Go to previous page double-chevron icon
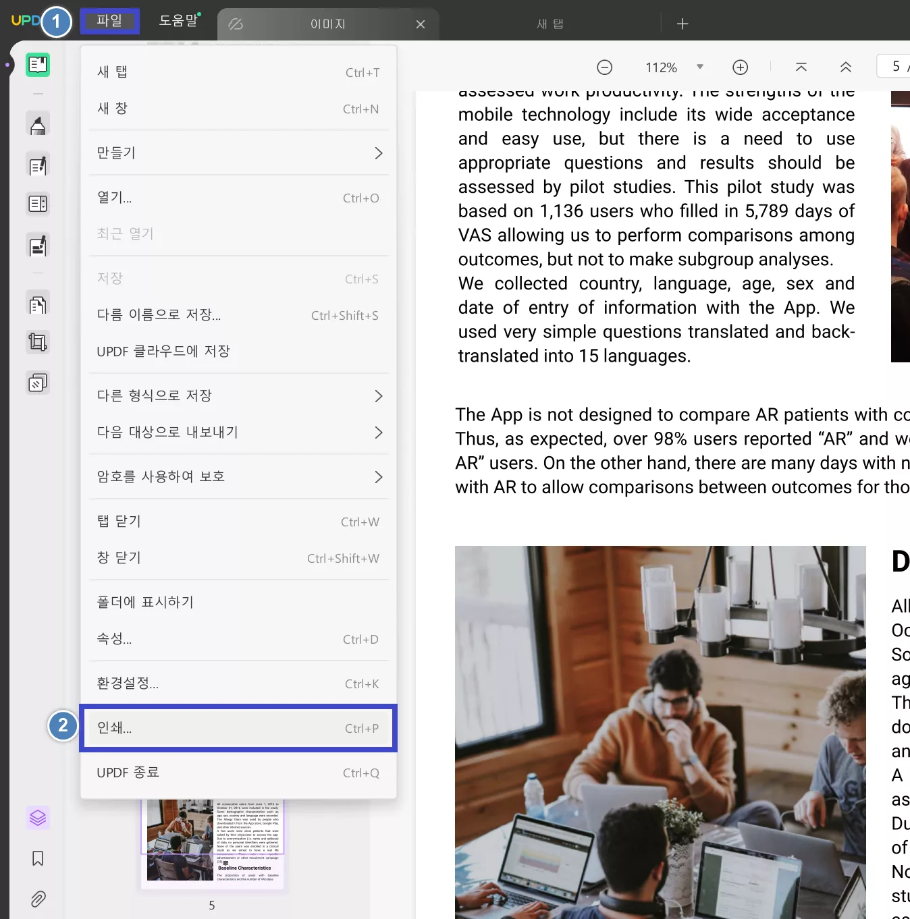910x919 pixels. pyautogui.click(x=846, y=67)
